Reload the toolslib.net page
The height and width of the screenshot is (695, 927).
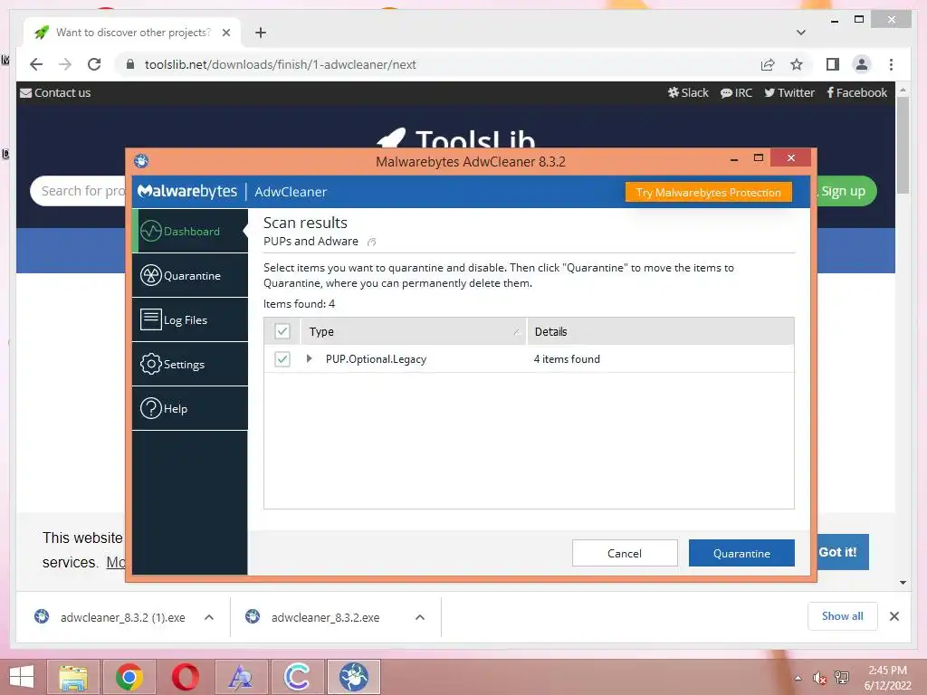point(94,64)
